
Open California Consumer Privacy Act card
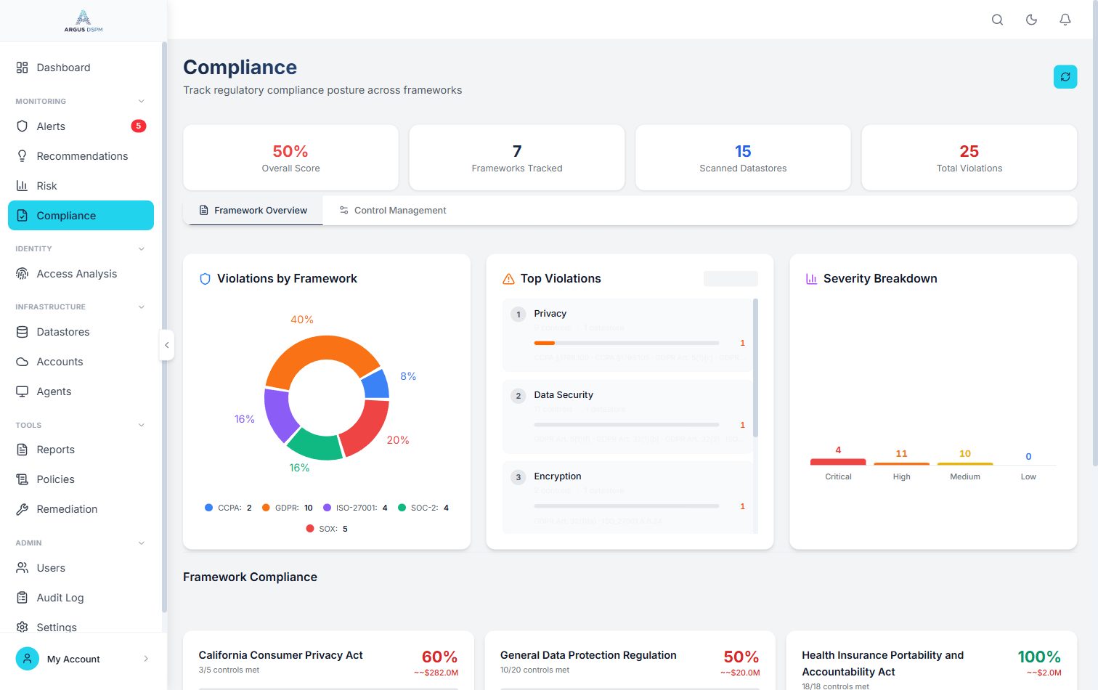click(328, 660)
